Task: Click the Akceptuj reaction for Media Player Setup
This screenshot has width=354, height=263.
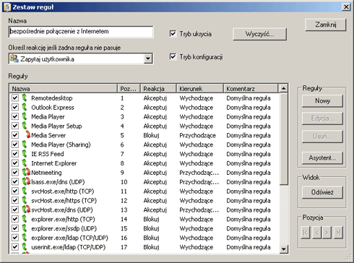Action: click(x=155, y=126)
